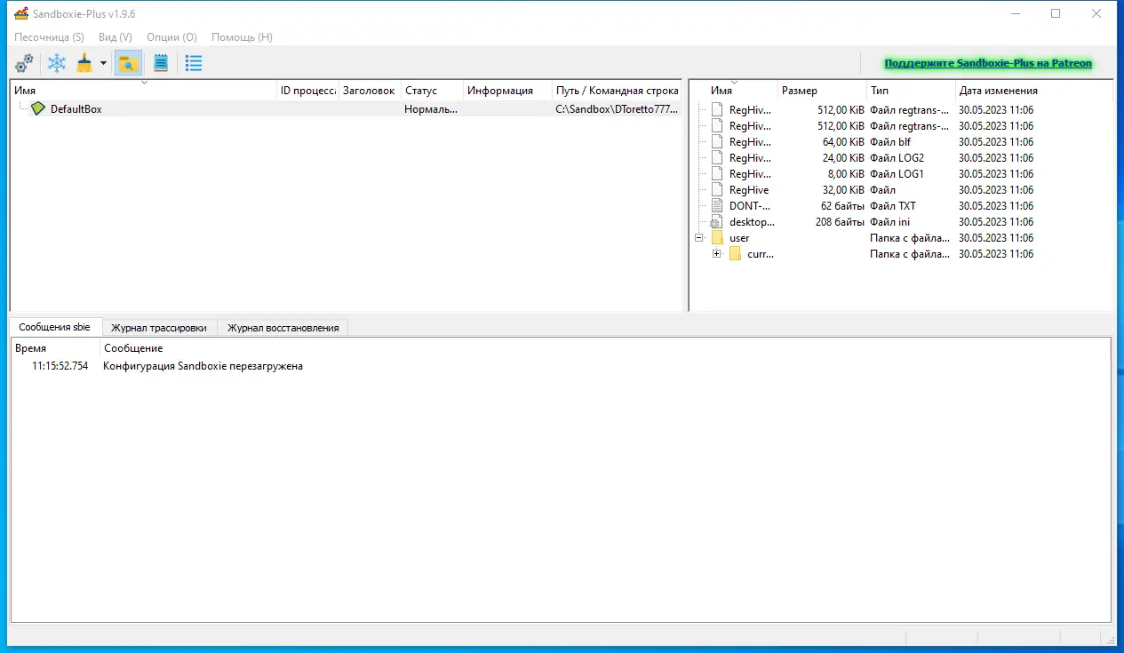Select the curr... subfolder name
The height and width of the screenshot is (653, 1124).
click(761, 254)
